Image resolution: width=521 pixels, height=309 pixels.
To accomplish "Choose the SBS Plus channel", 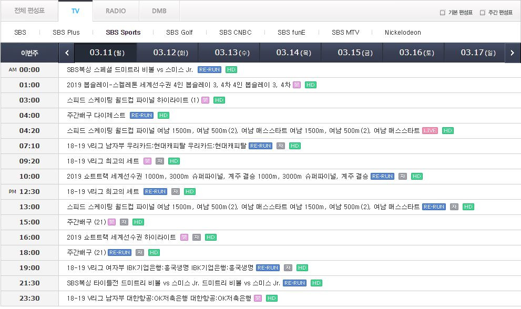I will pos(66,32).
